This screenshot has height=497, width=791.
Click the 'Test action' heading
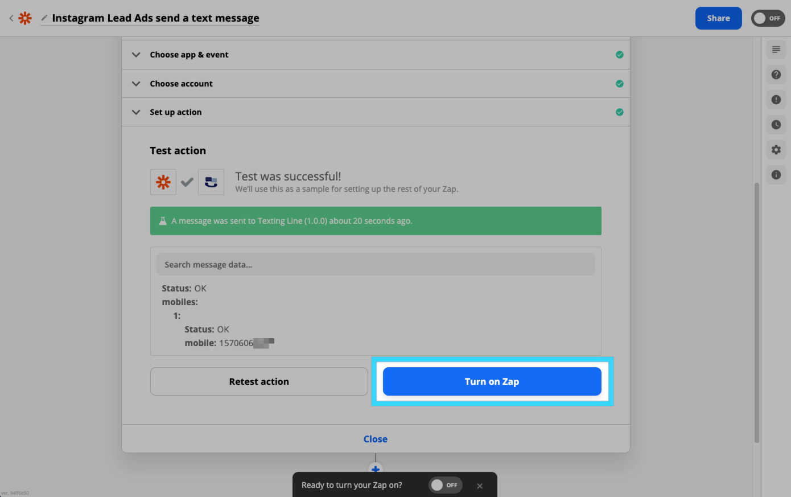(178, 151)
